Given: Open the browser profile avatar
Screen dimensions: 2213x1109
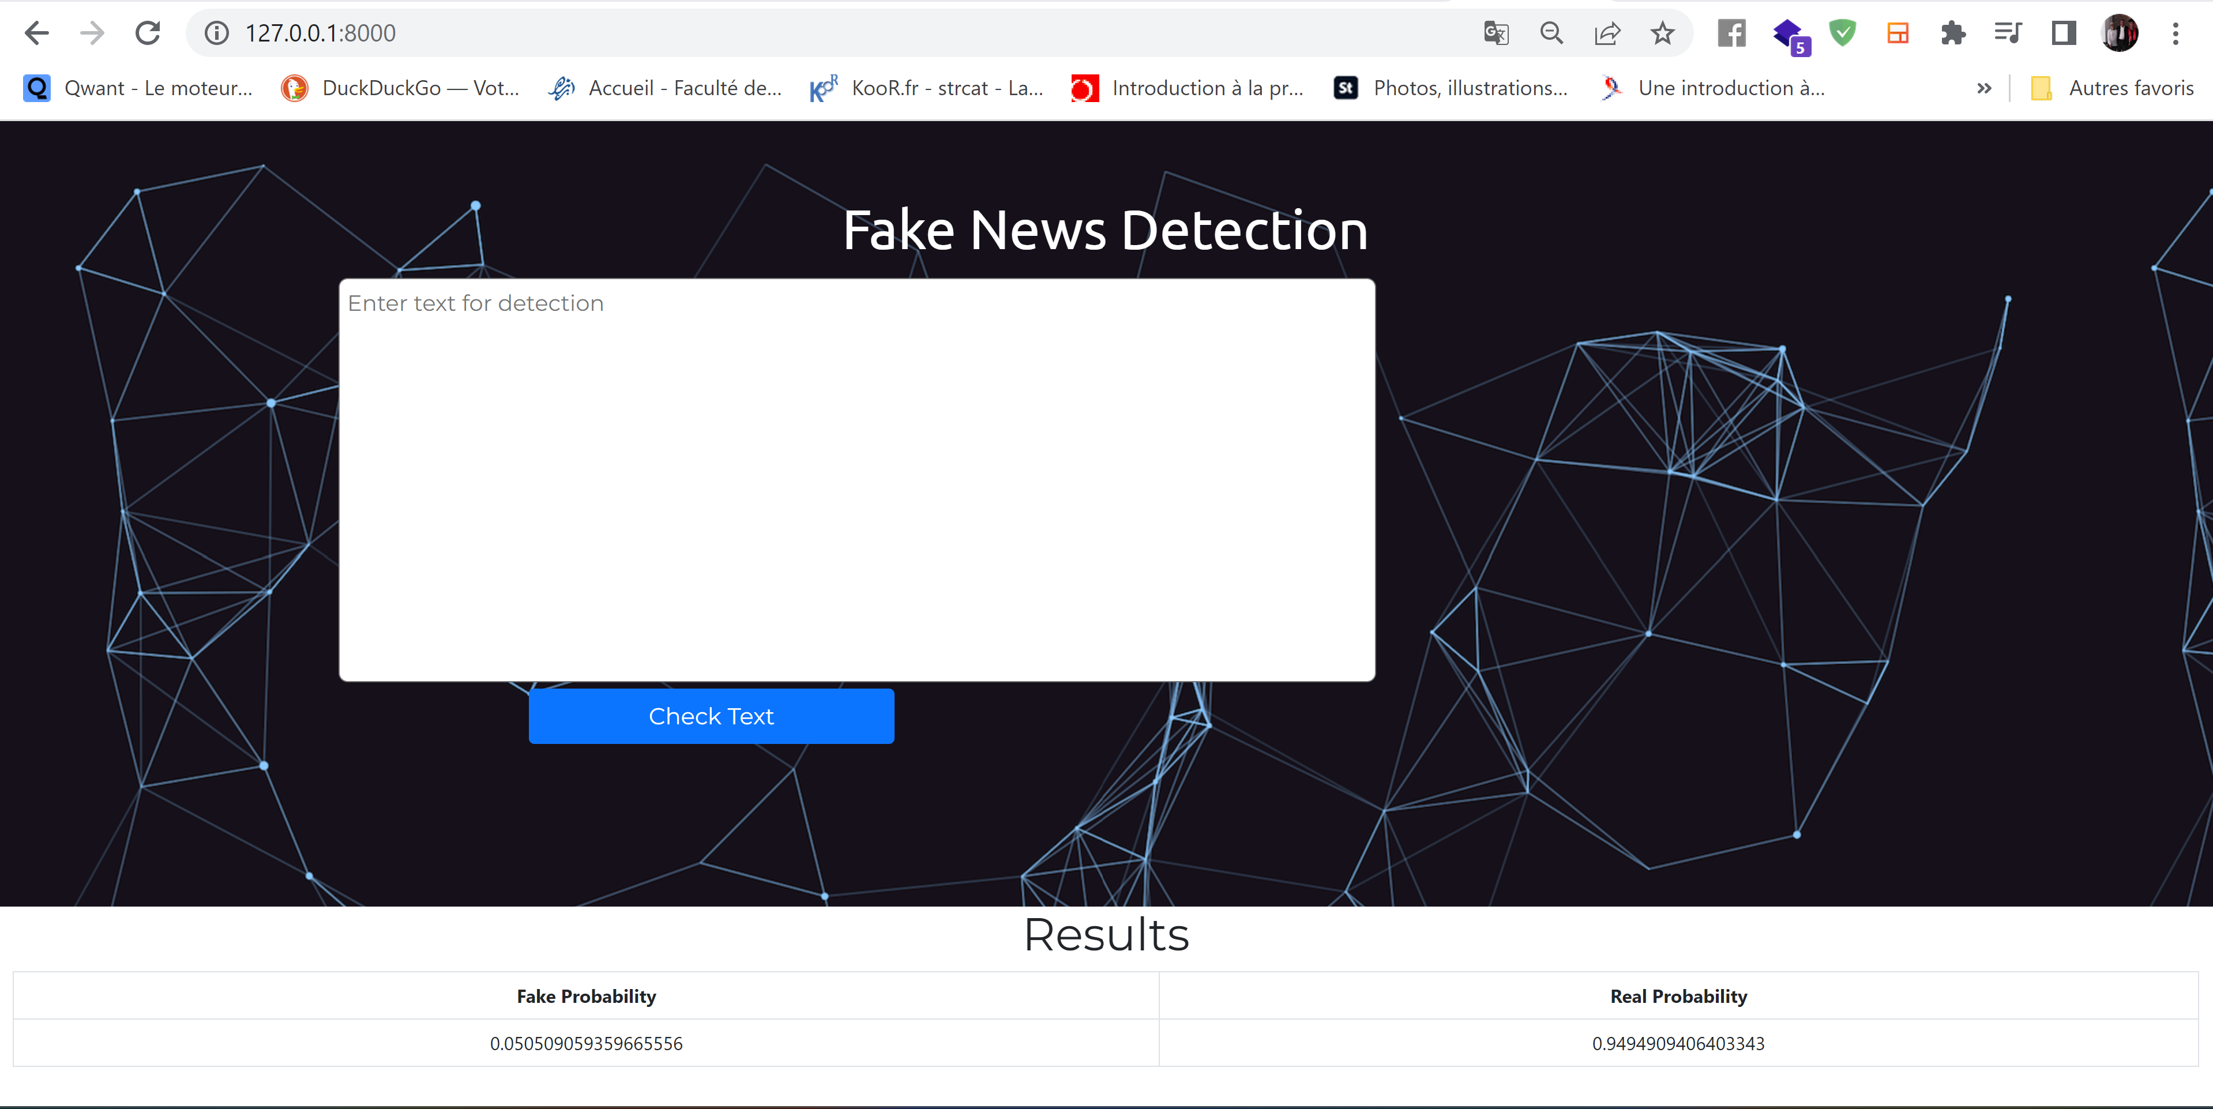Looking at the screenshot, I should pyautogui.click(x=2120, y=33).
